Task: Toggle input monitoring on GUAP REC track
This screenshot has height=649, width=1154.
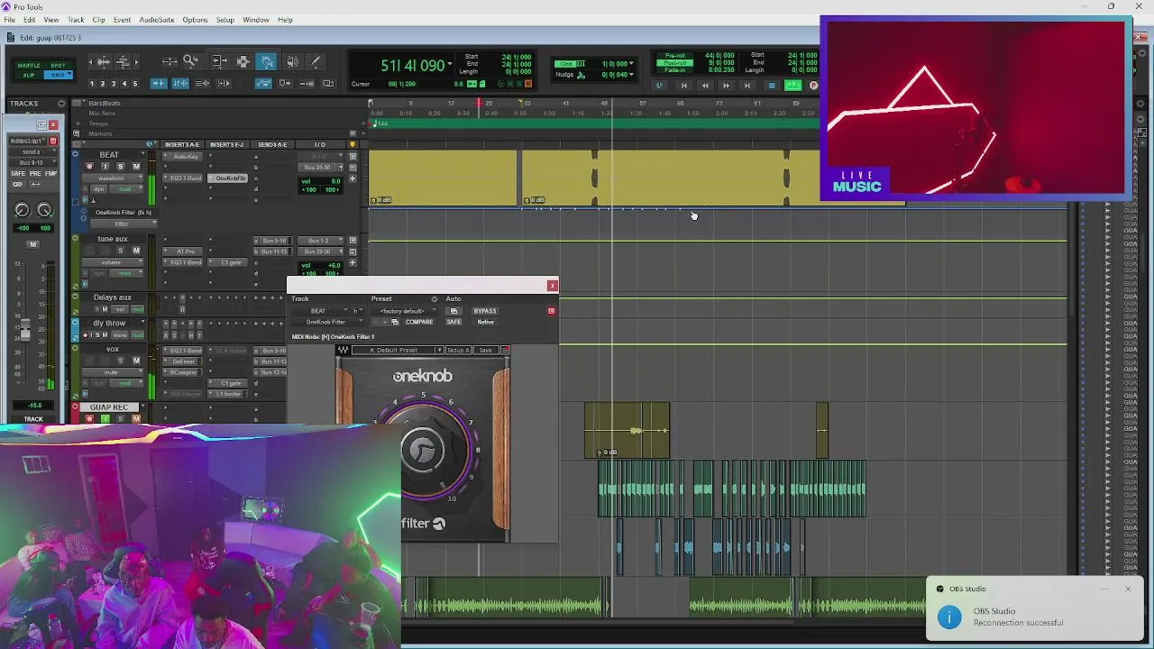Action: (105, 419)
